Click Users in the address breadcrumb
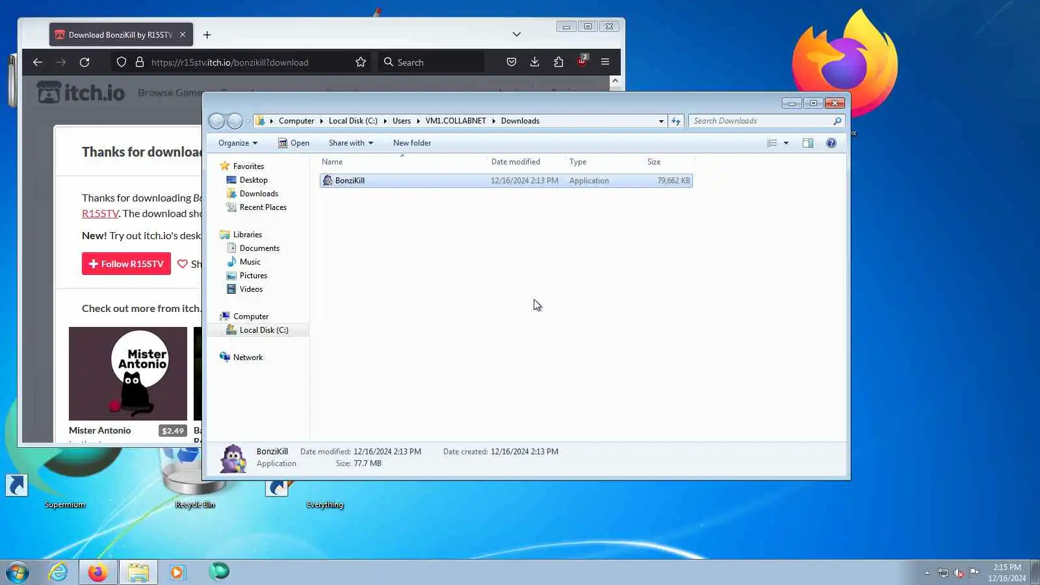This screenshot has height=585, width=1040. [x=402, y=121]
